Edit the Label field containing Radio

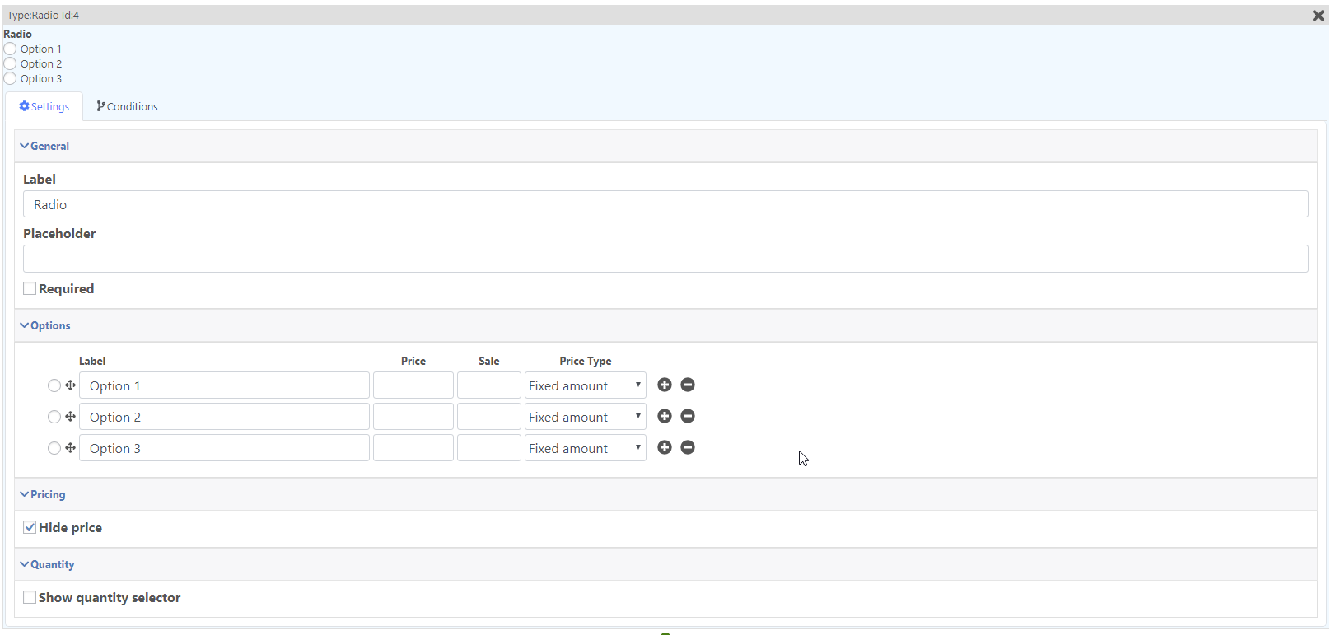665,204
